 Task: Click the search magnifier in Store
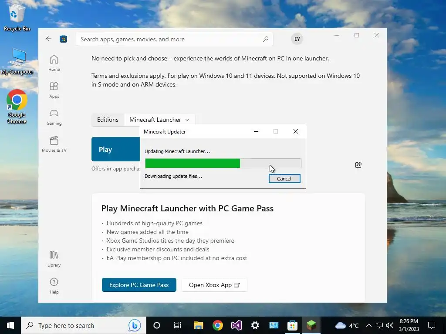(266, 39)
